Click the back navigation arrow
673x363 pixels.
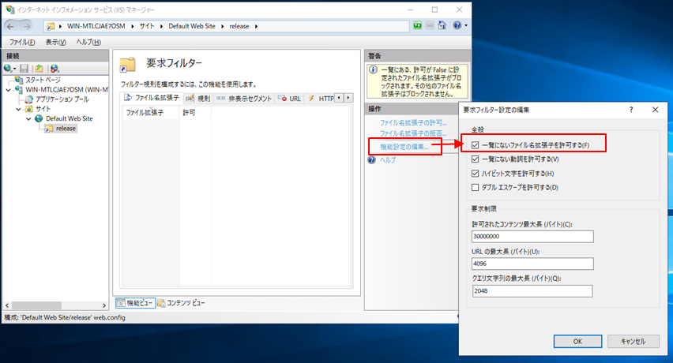(10, 27)
